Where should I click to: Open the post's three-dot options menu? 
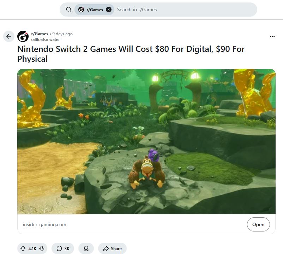(x=272, y=36)
